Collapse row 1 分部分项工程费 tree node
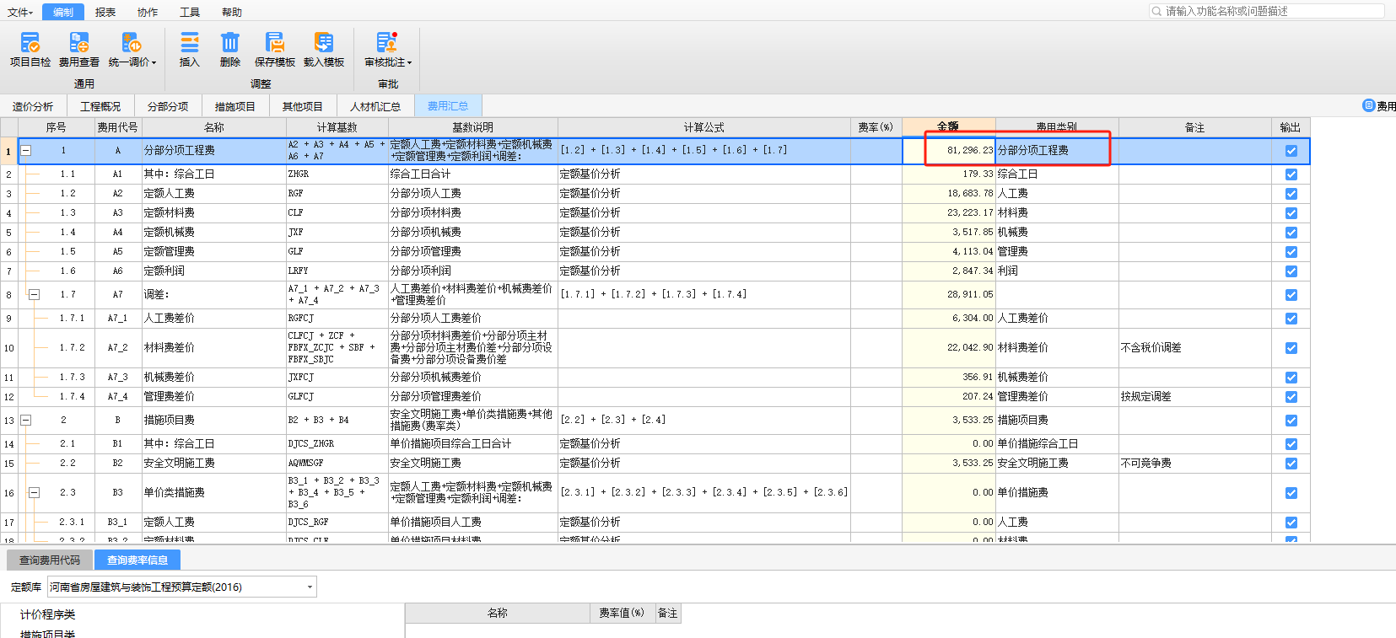The image size is (1396, 638). (26, 151)
